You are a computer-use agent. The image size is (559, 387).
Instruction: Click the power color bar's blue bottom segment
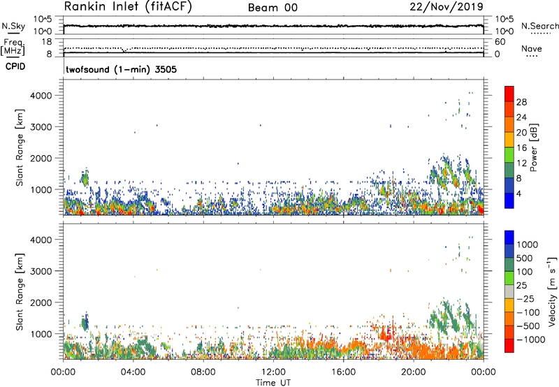pos(509,200)
